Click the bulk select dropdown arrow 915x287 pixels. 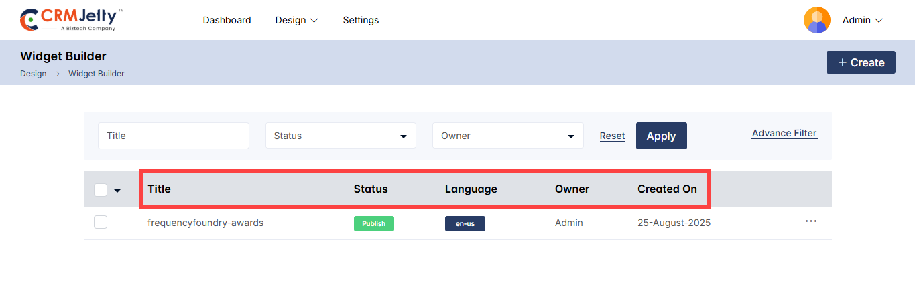pyautogui.click(x=117, y=190)
